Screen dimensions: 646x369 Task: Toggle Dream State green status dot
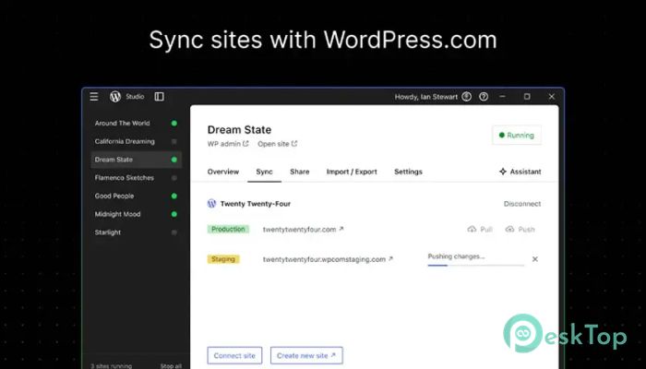pyautogui.click(x=173, y=160)
